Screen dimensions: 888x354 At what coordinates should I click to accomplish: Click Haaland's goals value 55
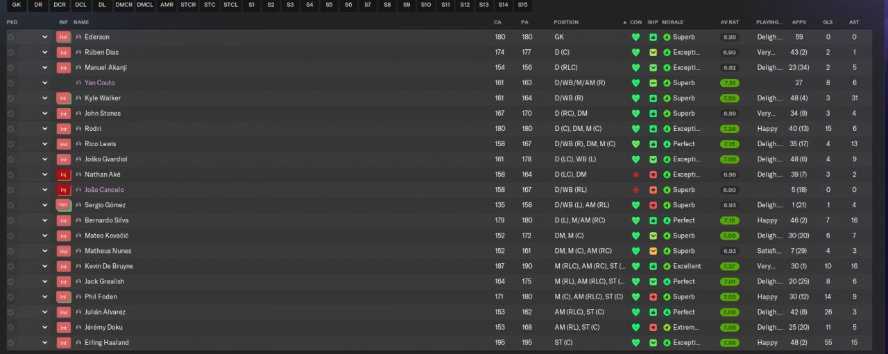tap(828, 342)
